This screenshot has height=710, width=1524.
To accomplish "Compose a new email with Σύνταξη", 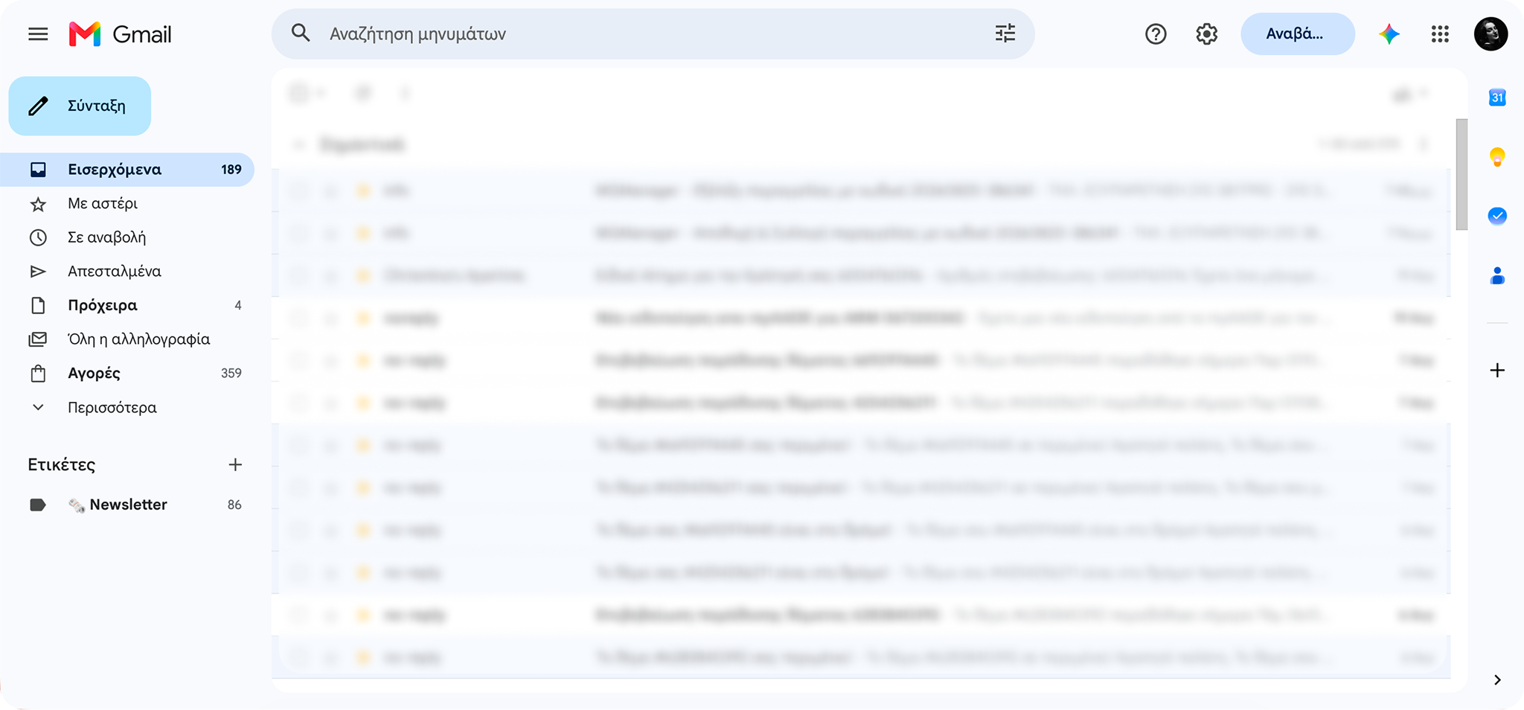I will pyautogui.click(x=80, y=106).
